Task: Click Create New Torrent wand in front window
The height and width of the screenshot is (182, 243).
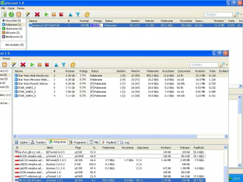Action: [x=14, y=65]
